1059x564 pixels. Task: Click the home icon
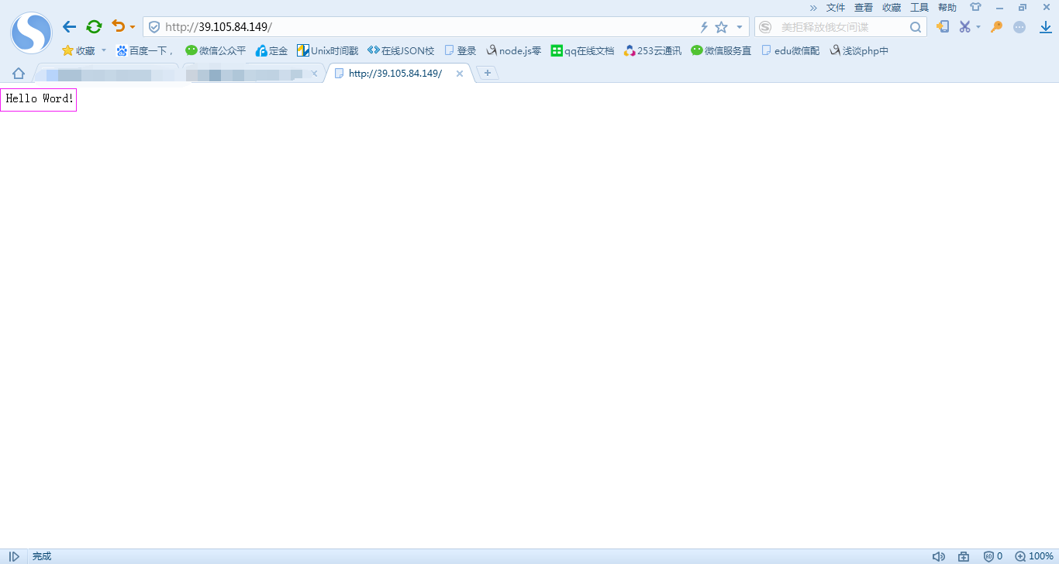(x=18, y=73)
